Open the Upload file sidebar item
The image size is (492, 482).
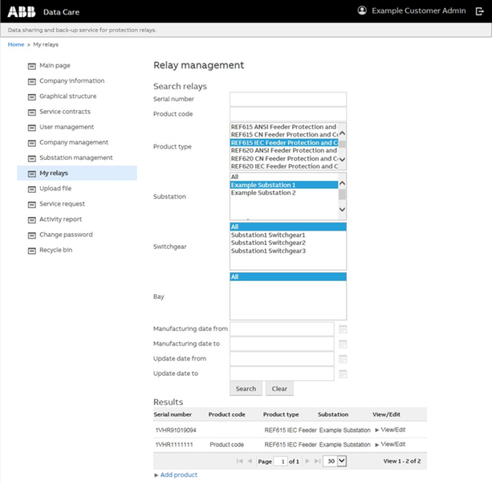click(x=55, y=189)
